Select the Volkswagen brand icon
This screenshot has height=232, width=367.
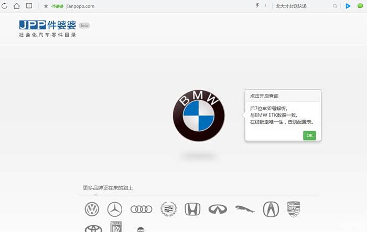92,209
